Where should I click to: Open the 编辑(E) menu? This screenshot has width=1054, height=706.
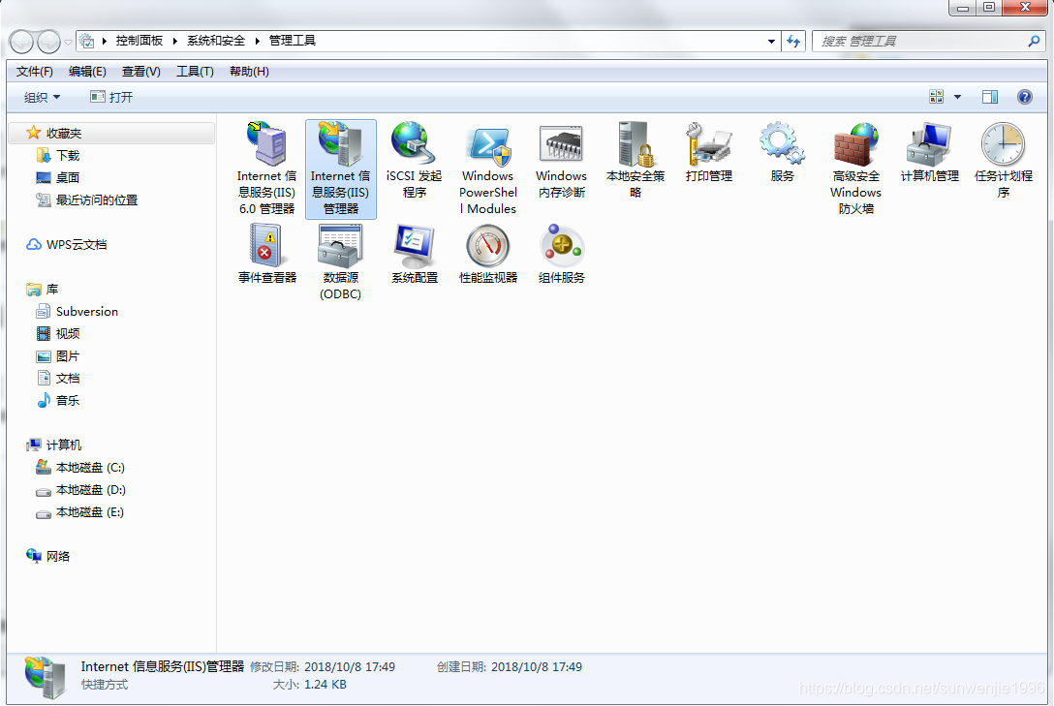(87, 72)
